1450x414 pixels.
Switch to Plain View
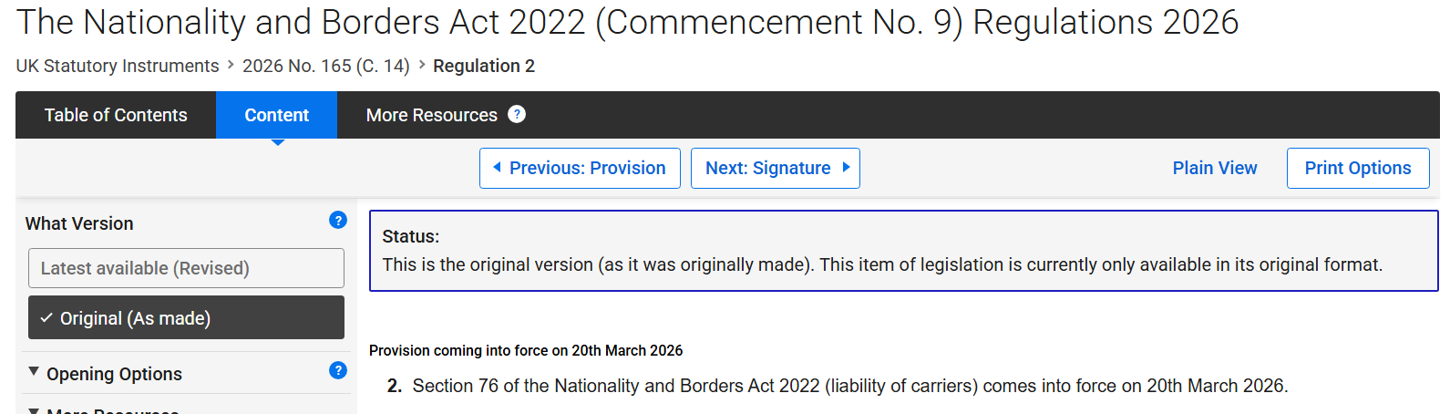tap(1214, 168)
